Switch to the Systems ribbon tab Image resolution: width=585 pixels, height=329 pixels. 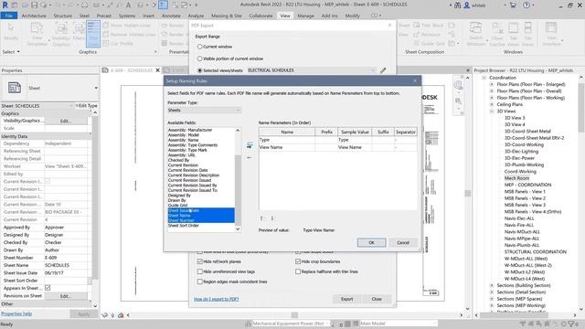[127, 16]
